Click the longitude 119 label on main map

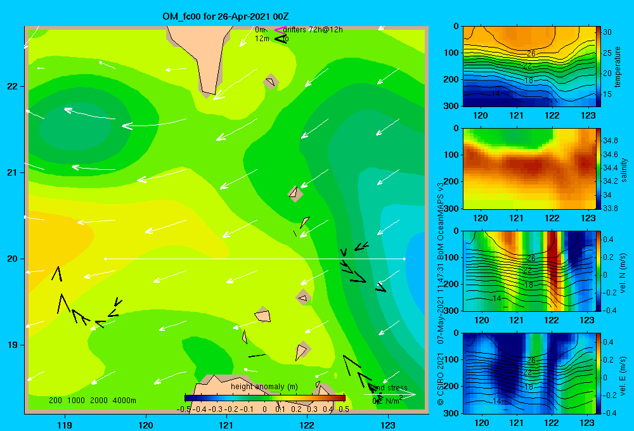pyautogui.click(x=65, y=425)
